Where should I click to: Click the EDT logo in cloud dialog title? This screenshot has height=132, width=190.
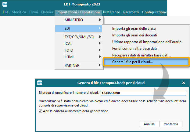(x=40, y=83)
